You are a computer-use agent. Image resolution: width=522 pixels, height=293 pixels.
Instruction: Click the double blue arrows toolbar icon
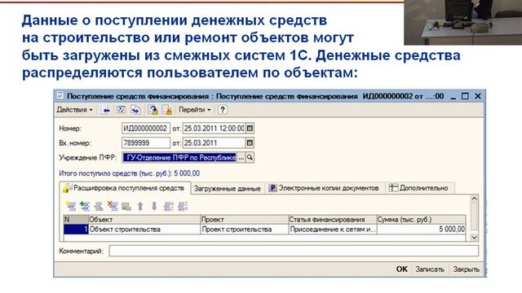pyautogui.click(x=135, y=110)
